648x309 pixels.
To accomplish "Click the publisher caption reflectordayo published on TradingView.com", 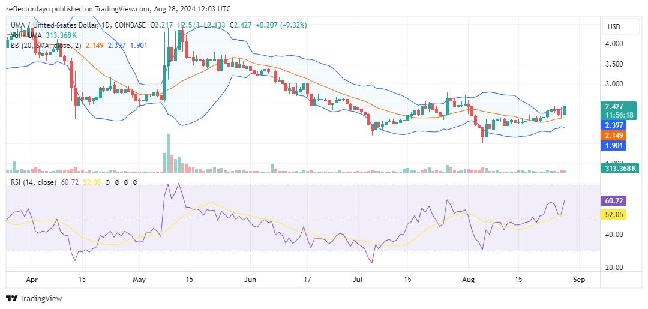I will (78, 8).
